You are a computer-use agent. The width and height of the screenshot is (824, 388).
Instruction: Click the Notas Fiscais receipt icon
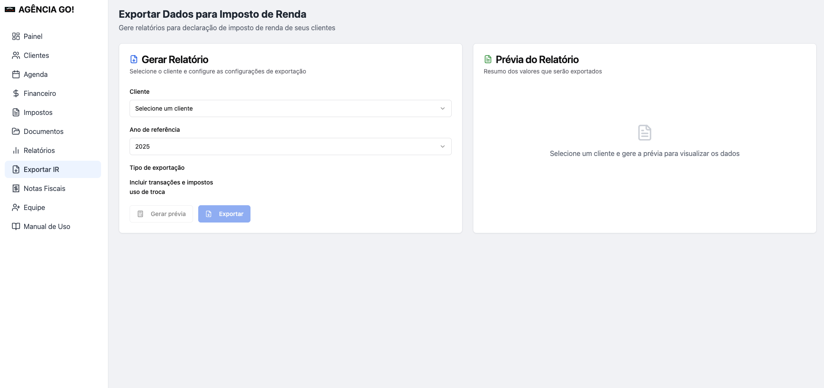click(16, 188)
